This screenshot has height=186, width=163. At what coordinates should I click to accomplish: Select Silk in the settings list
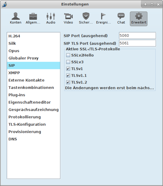tap(33, 43)
